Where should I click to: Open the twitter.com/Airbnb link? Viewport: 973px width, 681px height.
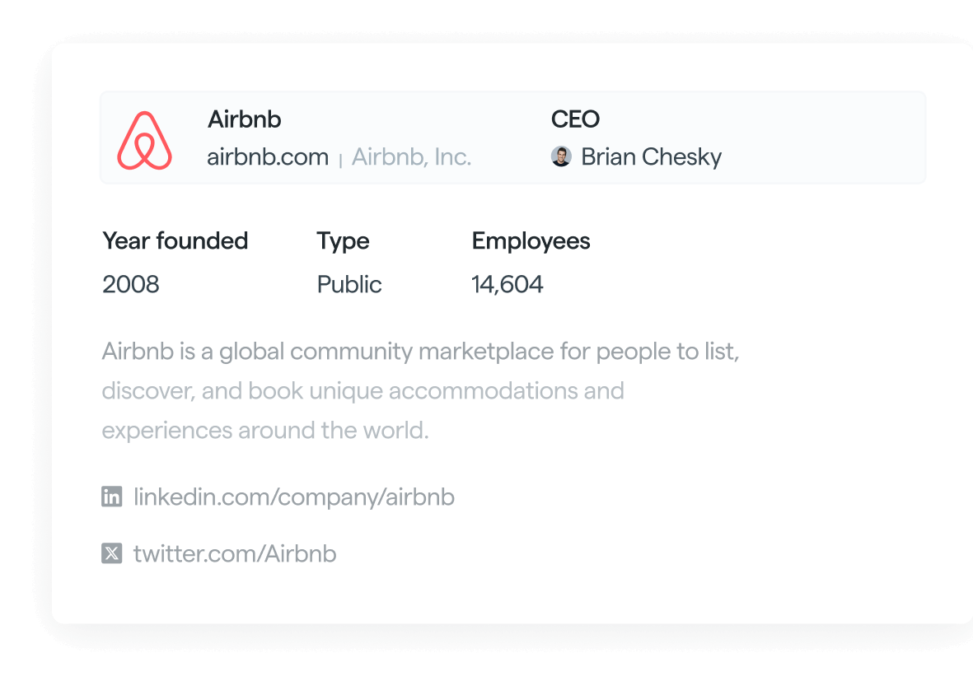[x=235, y=553]
